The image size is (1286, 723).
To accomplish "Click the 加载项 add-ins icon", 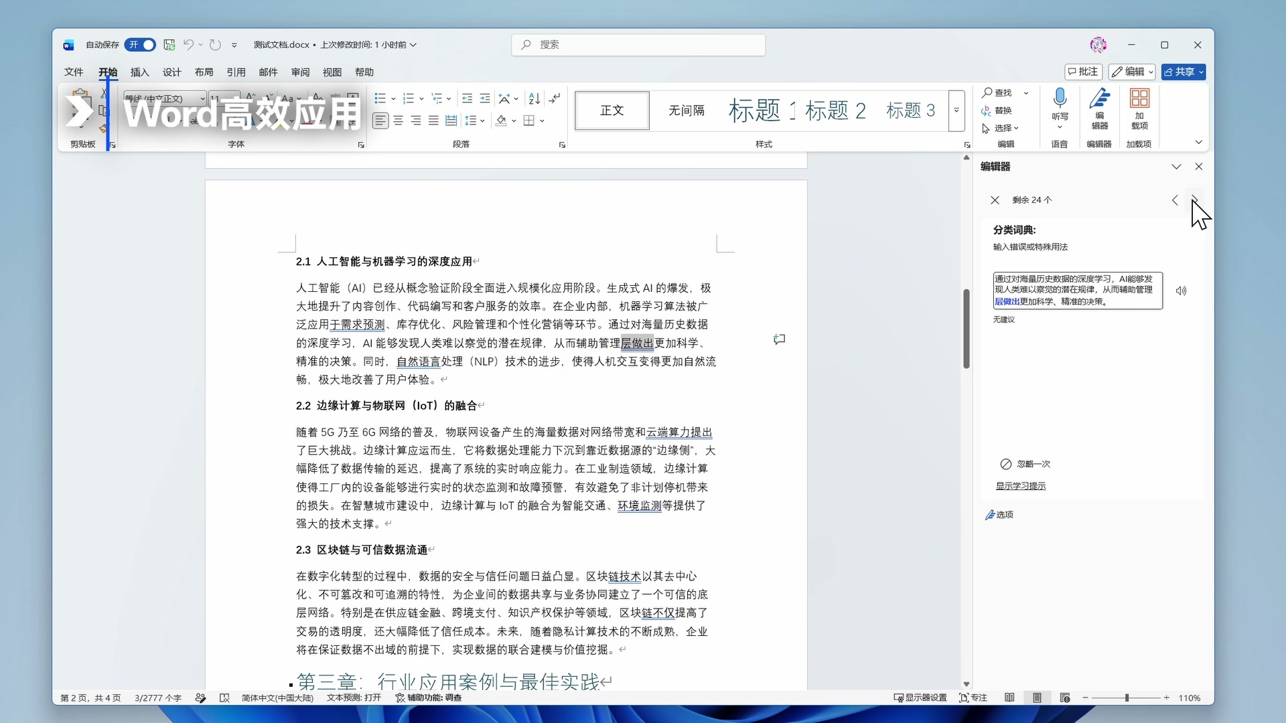I will point(1139,98).
